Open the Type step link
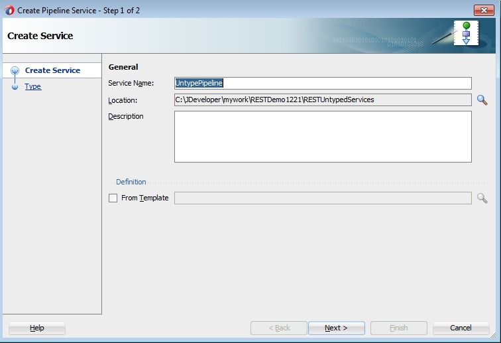This screenshot has width=501, height=343. (33, 87)
